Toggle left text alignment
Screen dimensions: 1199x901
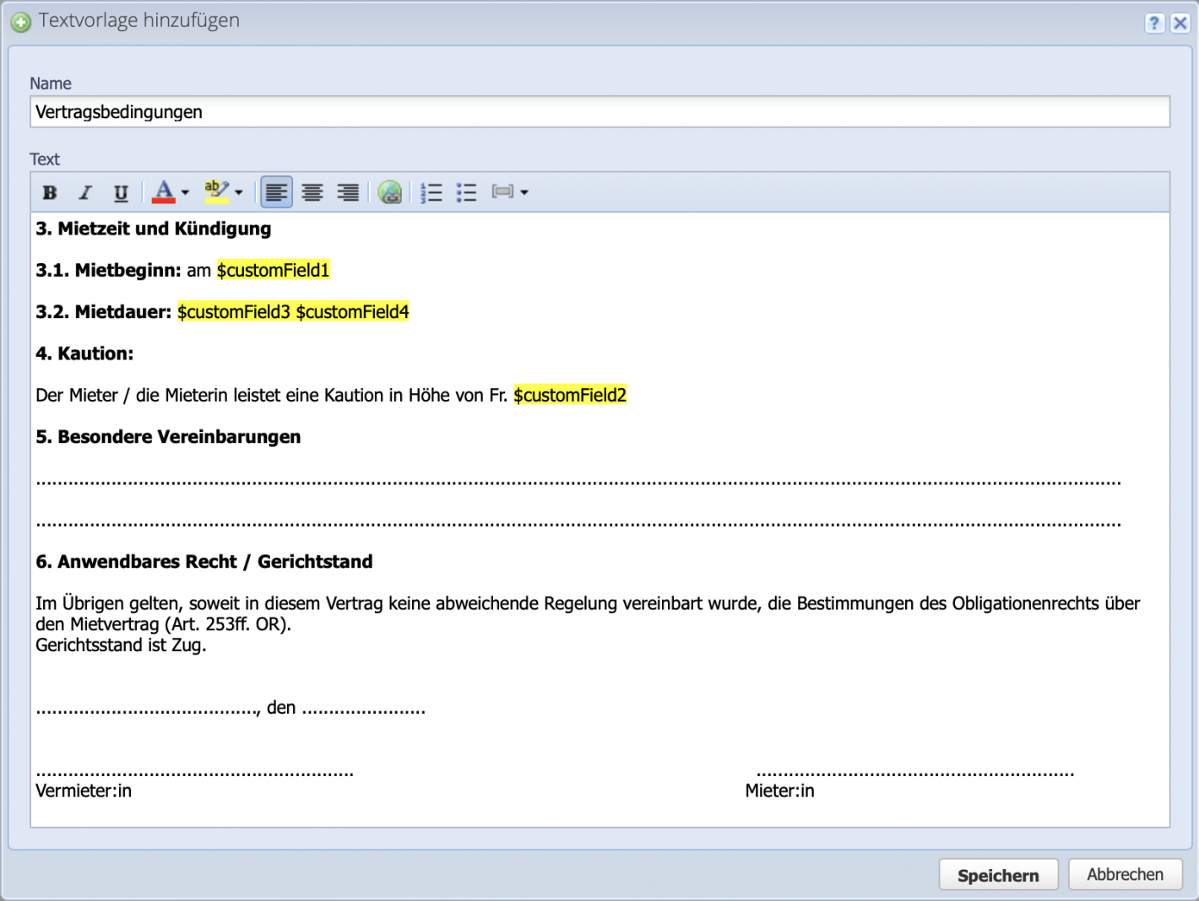pyautogui.click(x=276, y=192)
